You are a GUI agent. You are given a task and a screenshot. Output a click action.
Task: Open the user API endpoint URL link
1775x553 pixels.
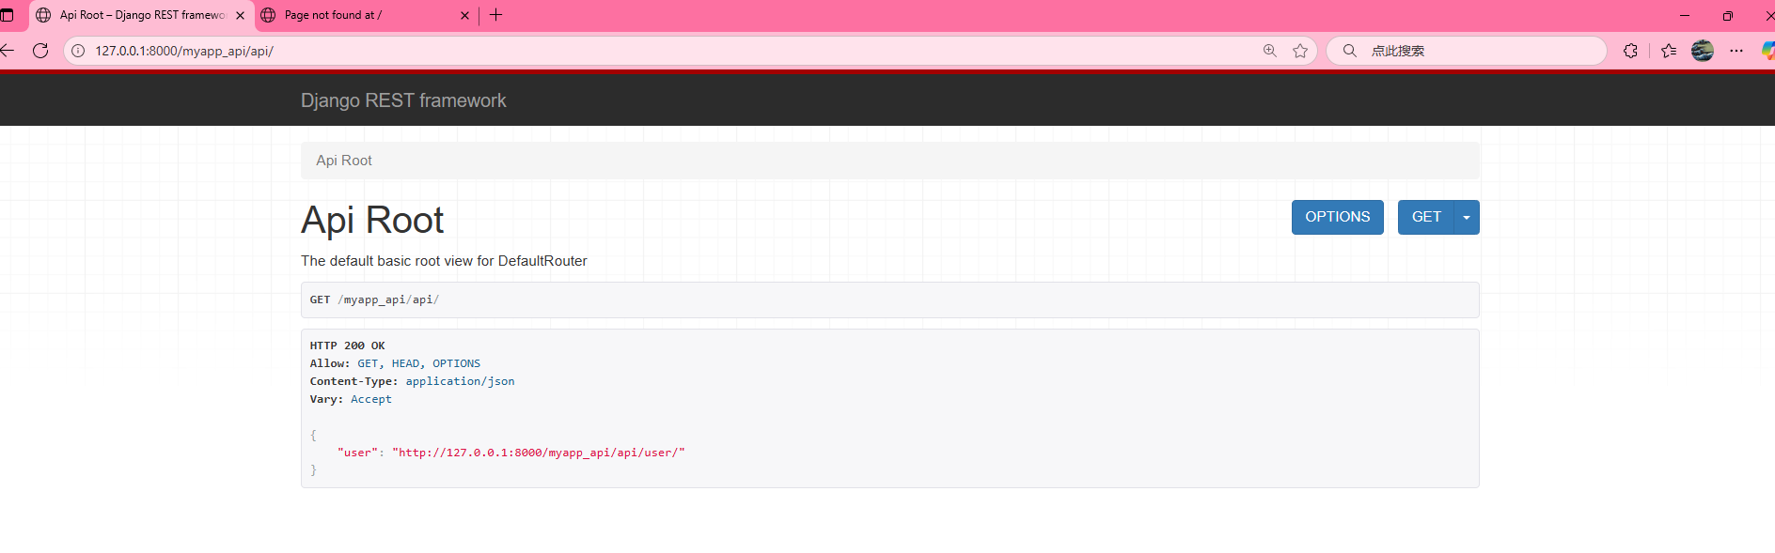(539, 453)
